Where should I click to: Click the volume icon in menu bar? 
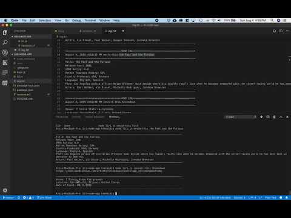tap(219, 21)
